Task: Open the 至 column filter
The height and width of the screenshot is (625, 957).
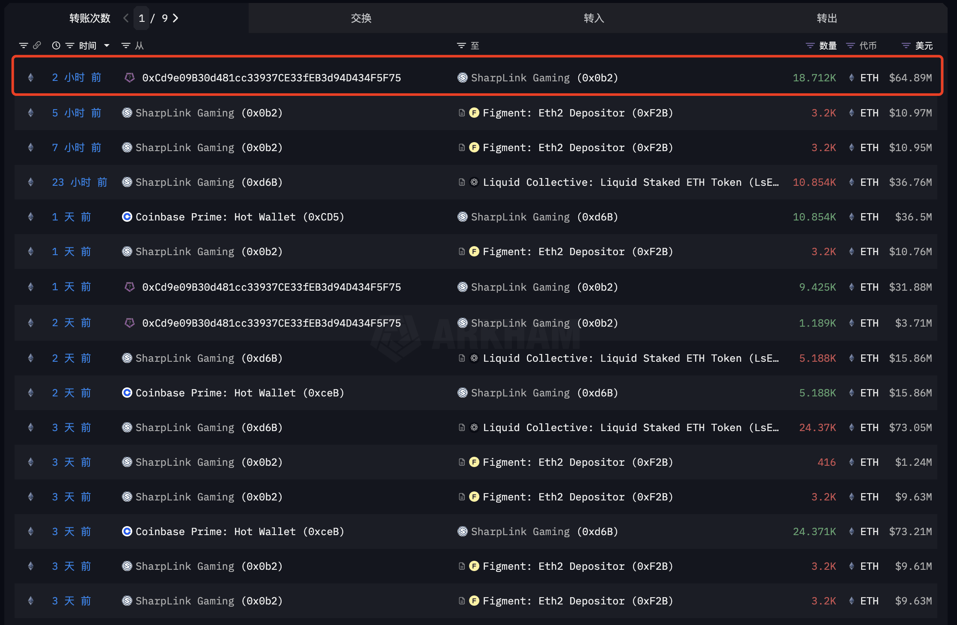Action: pyautogui.click(x=461, y=45)
